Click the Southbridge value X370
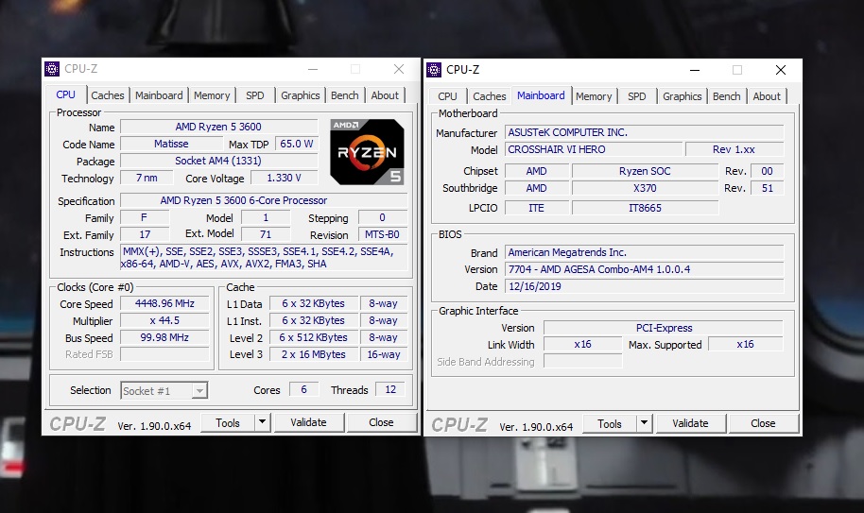The width and height of the screenshot is (864, 513). click(645, 188)
